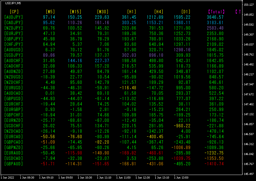Click the [EURJPY] row label
Screen dimensions: 256x181
tap(14, 33)
